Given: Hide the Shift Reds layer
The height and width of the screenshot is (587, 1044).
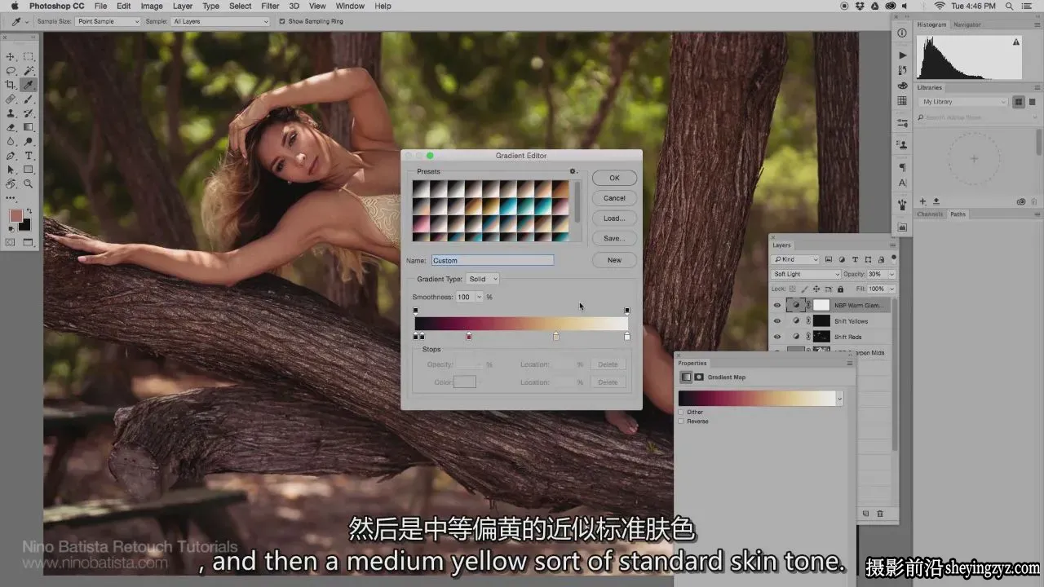Looking at the screenshot, I should [x=777, y=337].
